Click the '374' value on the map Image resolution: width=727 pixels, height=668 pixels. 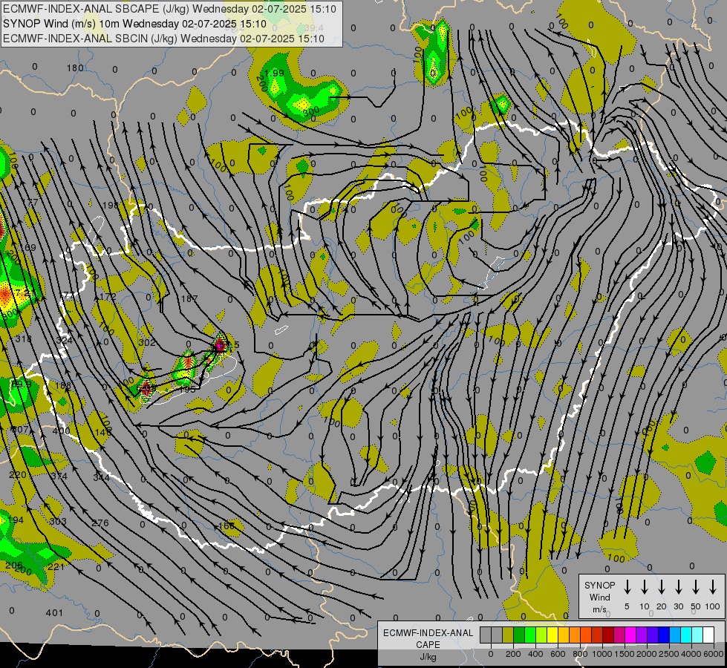pyautogui.click(x=59, y=476)
